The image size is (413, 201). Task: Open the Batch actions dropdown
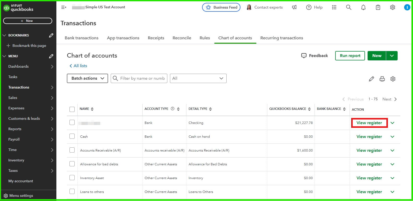tap(87, 78)
